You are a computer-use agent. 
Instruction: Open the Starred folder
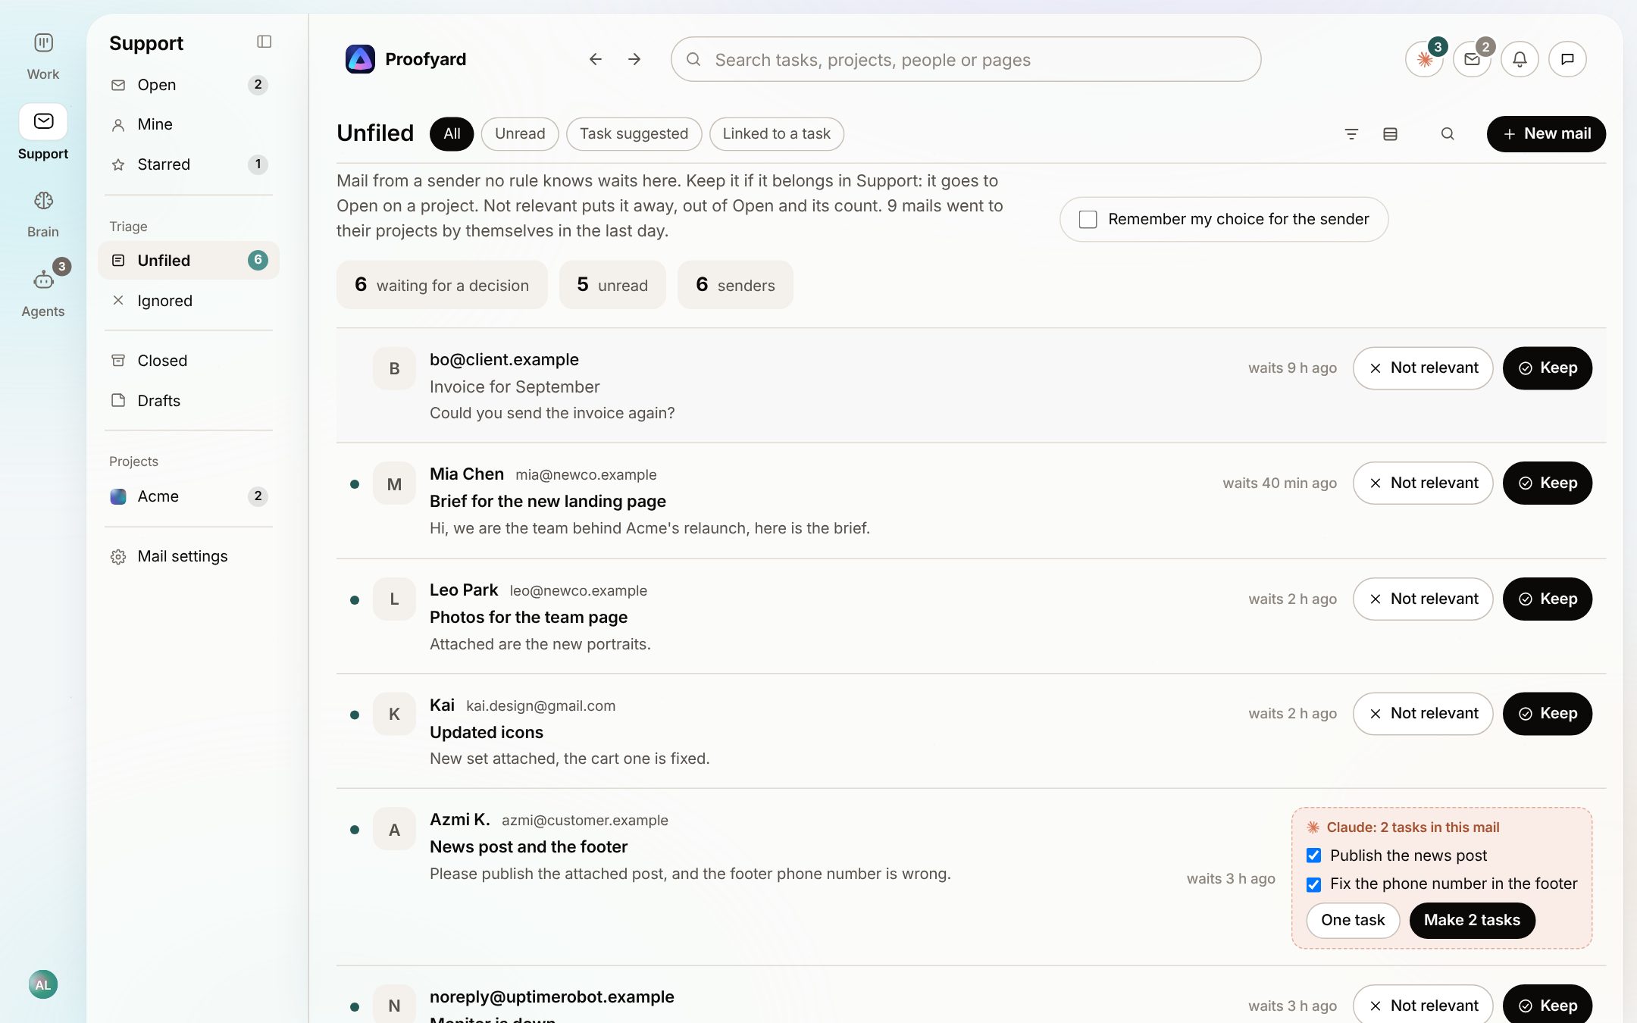point(189,164)
